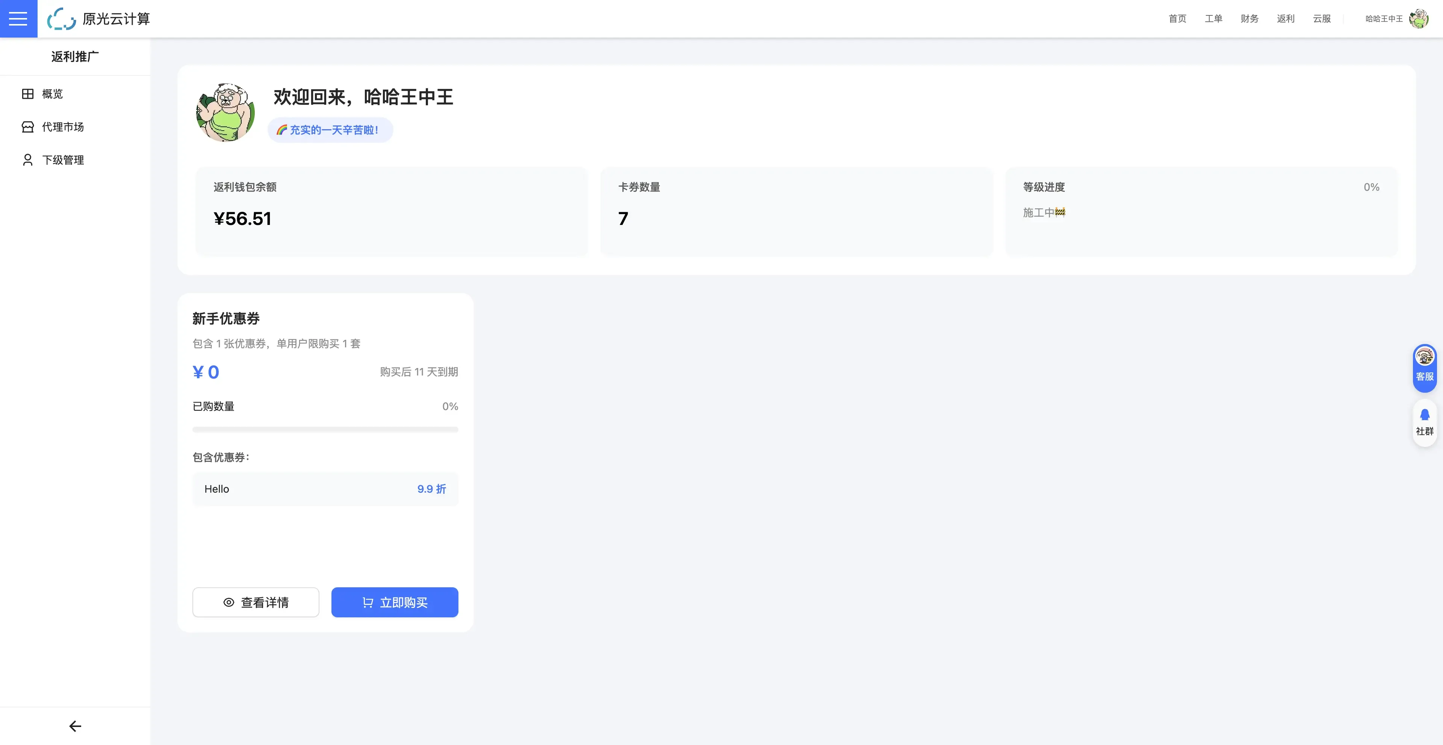Click the 已购数量 progress bar
This screenshot has width=1443, height=745.
(325, 429)
